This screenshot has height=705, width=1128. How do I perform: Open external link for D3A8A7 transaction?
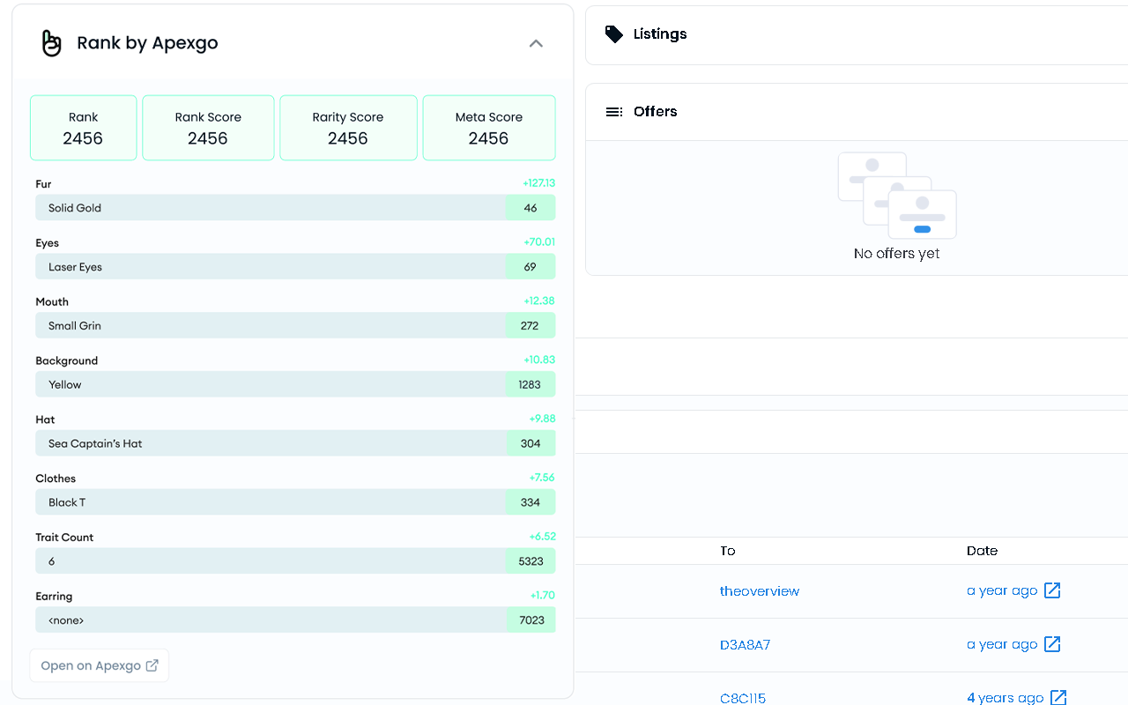[1052, 644]
